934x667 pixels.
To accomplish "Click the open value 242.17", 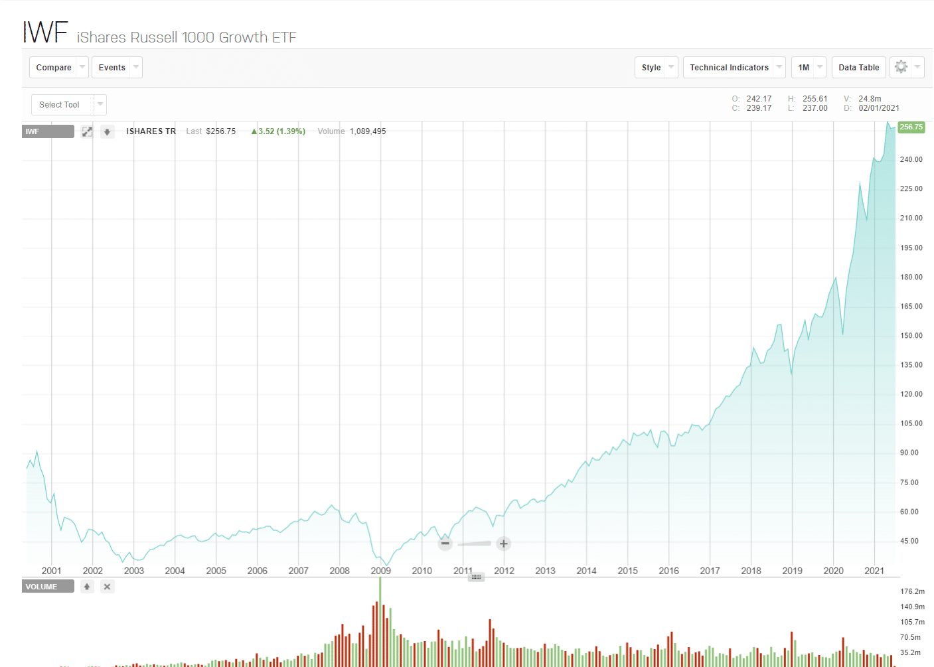I will pyautogui.click(x=759, y=99).
